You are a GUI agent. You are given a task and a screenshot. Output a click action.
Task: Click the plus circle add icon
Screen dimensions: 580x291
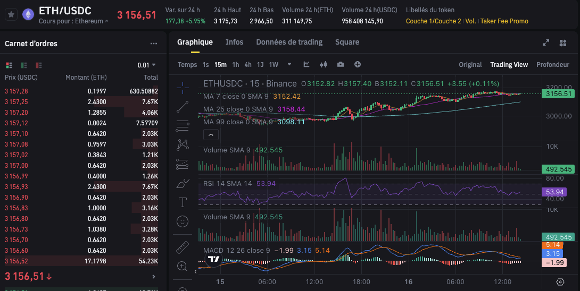(x=358, y=64)
